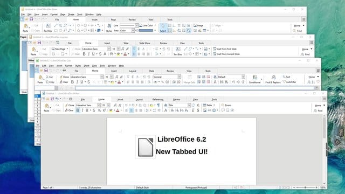Click Find in the Writer window
Screen dimensions: 345x194
(x=318, y=110)
